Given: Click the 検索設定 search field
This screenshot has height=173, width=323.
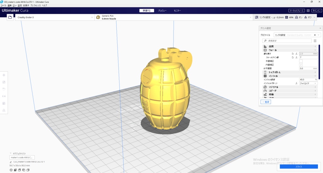Looking at the screenshot, I should 287,41.
